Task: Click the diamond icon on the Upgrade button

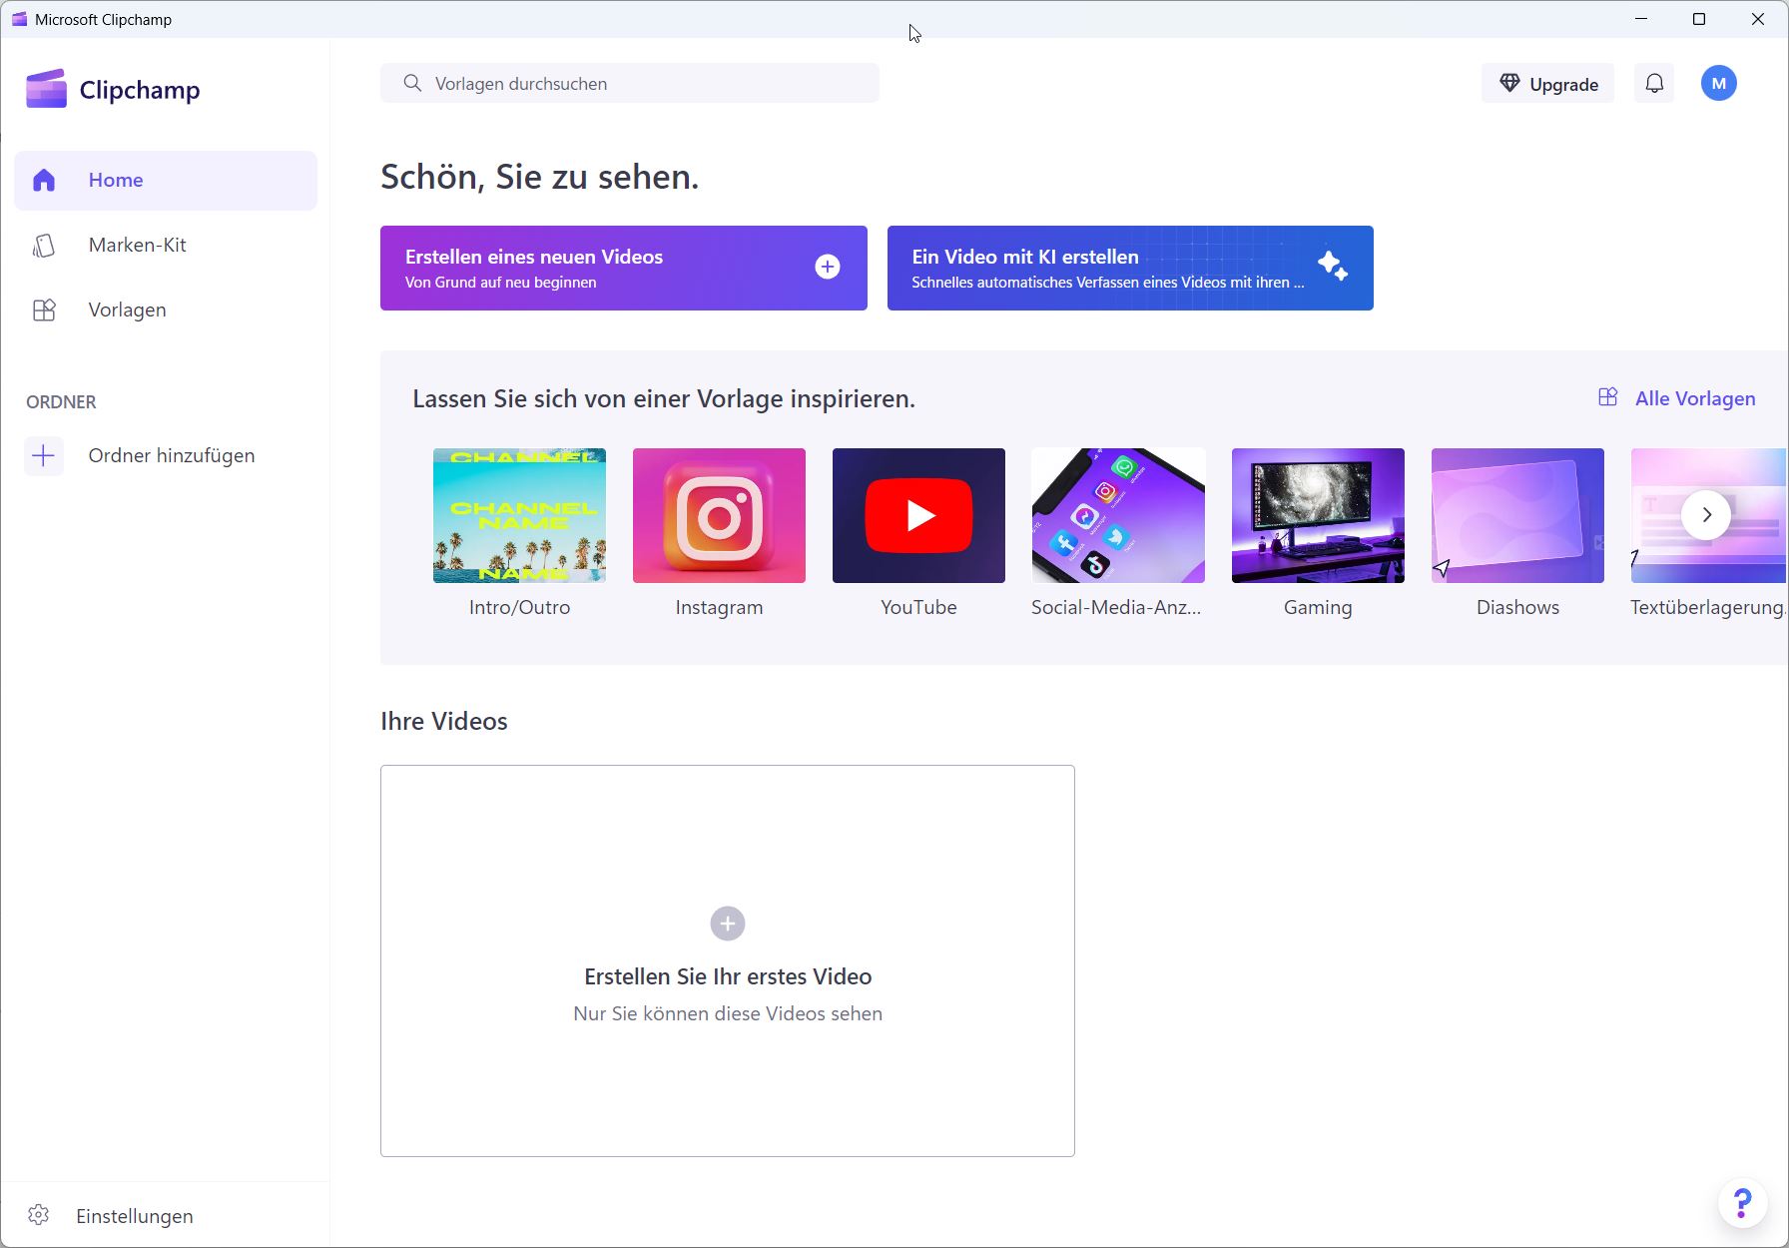Action: [1509, 84]
